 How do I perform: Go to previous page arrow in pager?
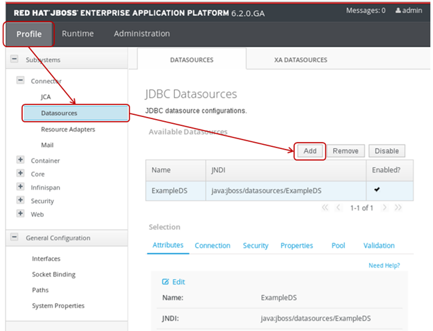click(x=339, y=208)
